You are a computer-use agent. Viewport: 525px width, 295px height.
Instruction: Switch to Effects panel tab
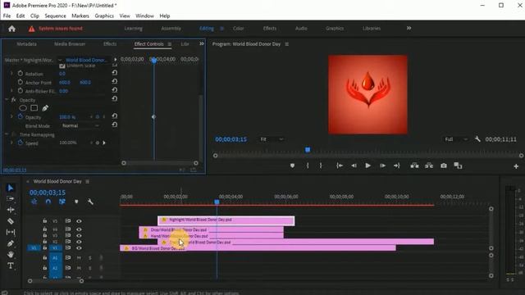point(110,43)
